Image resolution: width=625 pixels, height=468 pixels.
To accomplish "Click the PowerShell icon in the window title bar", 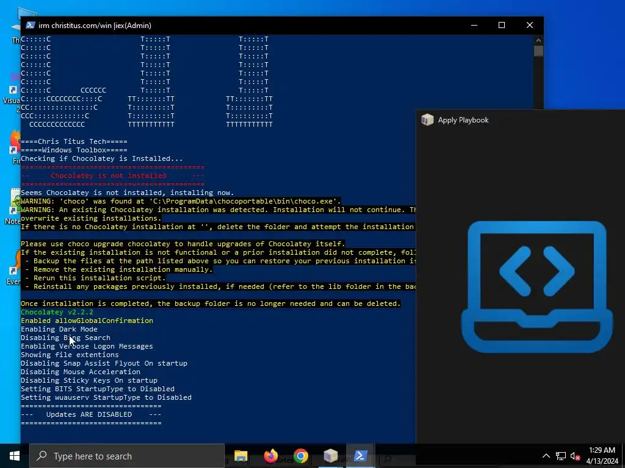I will (31, 25).
